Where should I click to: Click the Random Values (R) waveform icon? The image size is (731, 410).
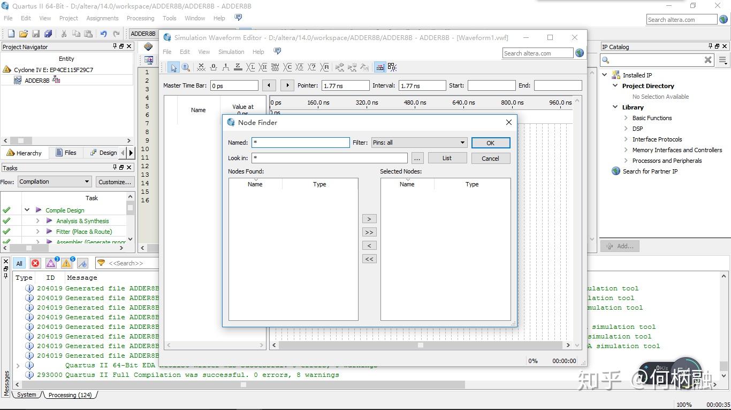tap(325, 67)
